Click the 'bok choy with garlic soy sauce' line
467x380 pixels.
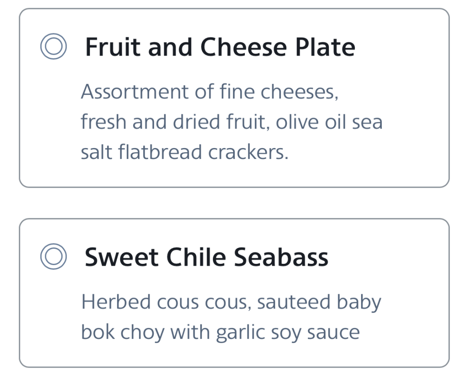tap(220, 332)
